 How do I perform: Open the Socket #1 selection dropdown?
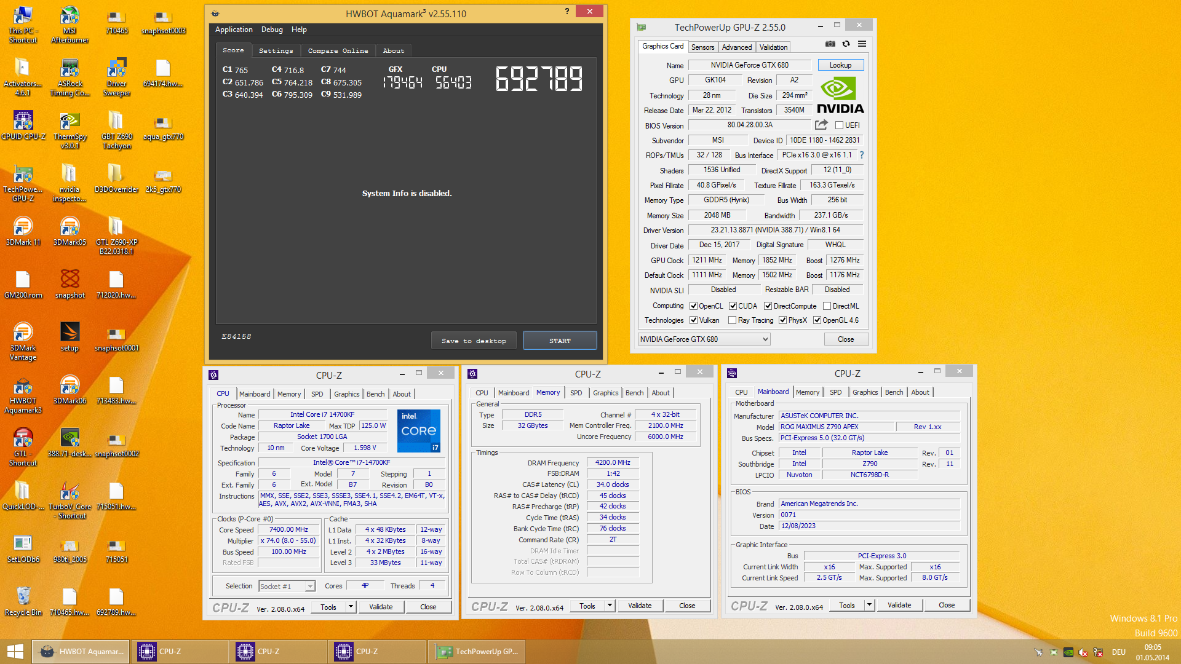pyautogui.click(x=287, y=587)
